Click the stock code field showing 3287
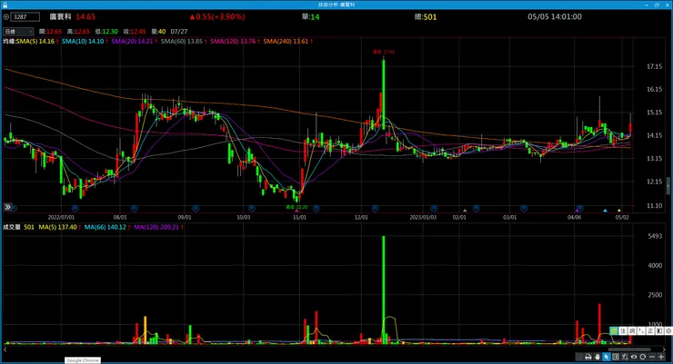Image resolution: width=673 pixels, height=364 pixels. 25,16
